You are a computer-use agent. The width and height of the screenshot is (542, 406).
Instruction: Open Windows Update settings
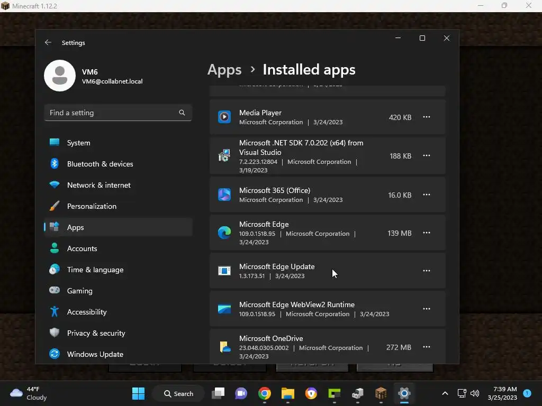click(118, 354)
